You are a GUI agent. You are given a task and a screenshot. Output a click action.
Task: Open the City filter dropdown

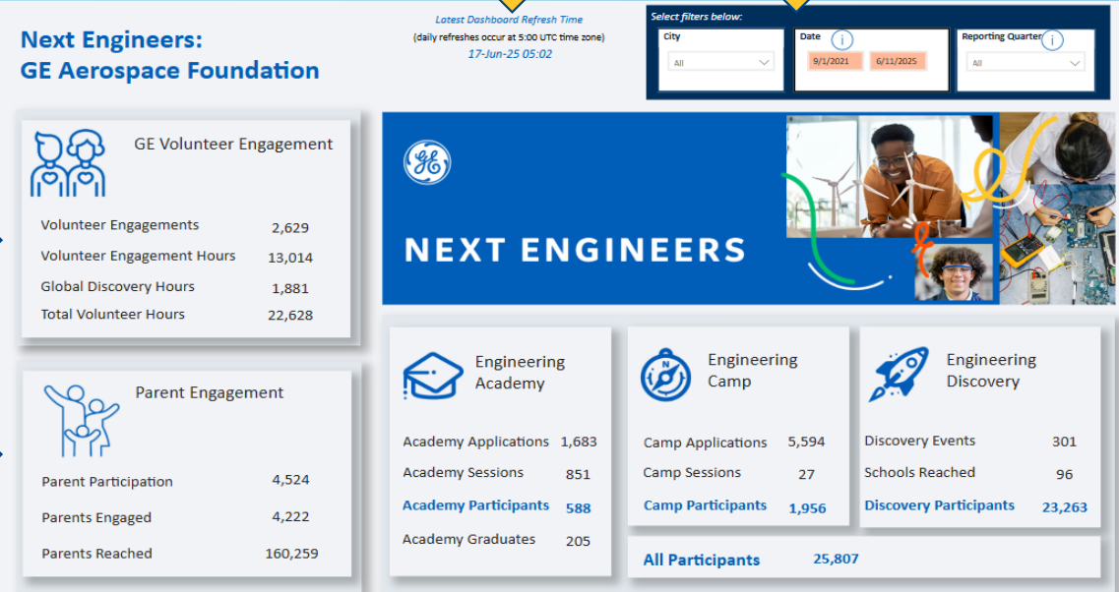[720, 62]
